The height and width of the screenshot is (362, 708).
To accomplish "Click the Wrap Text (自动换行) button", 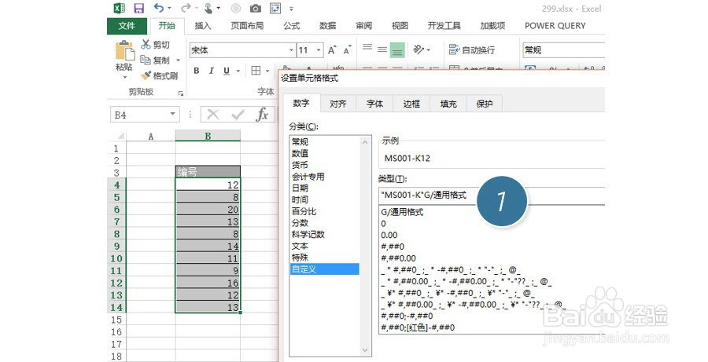I will (x=472, y=50).
